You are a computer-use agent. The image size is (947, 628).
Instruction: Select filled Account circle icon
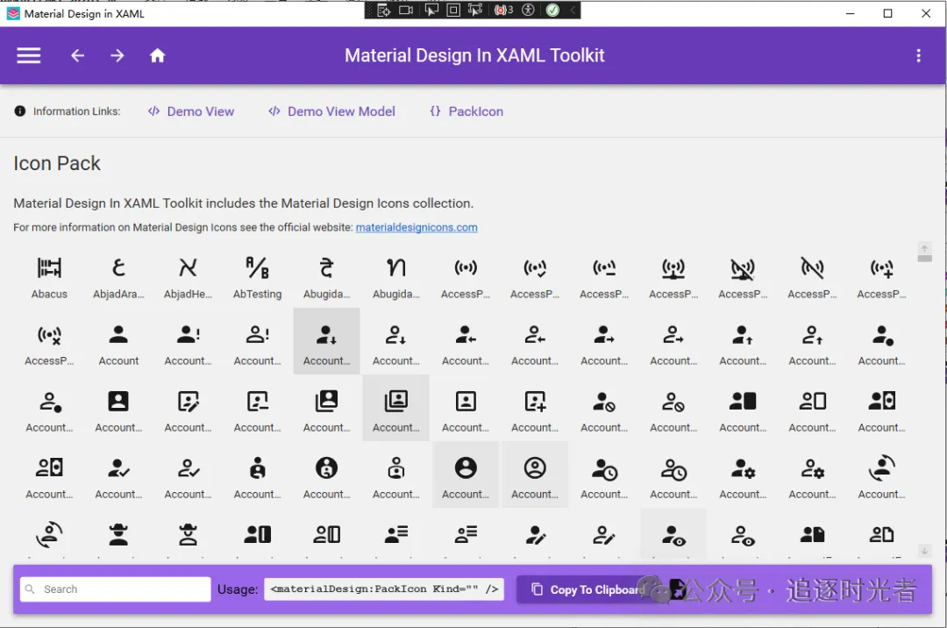tap(466, 475)
